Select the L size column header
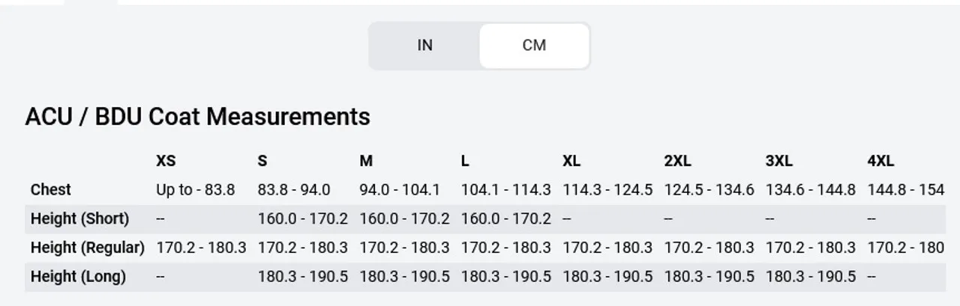The image size is (960, 306). click(x=465, y=161)
